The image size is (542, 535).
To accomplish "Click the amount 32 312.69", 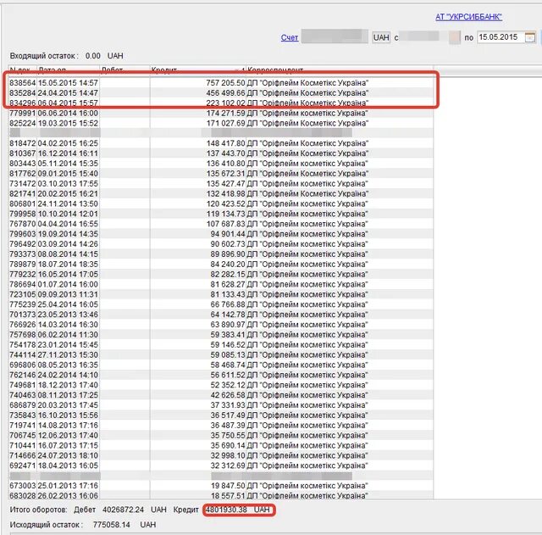I will [228, 465].
